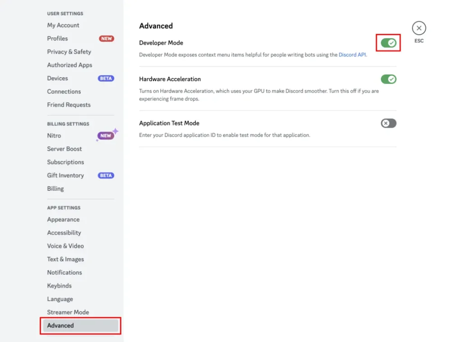Open Keybinds settings

pyautogui.click(x=59, y=286)
